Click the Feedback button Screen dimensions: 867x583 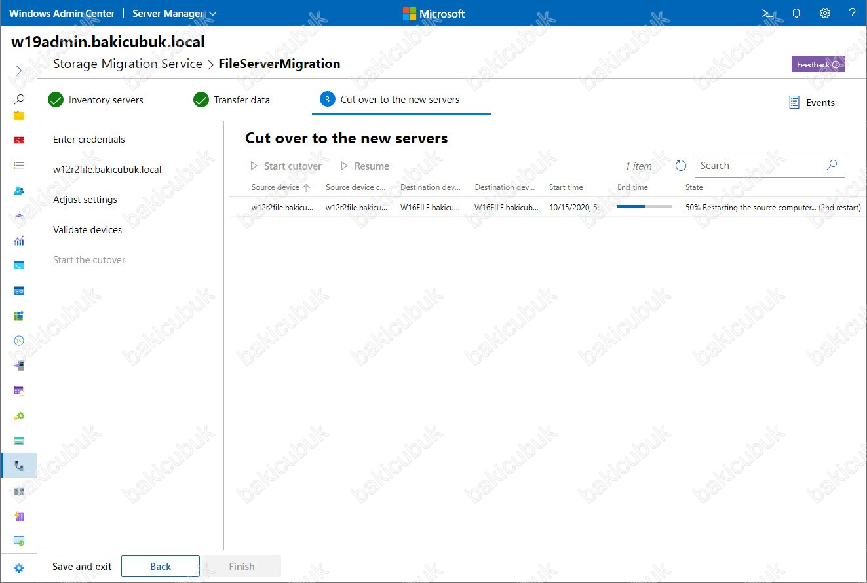[x=818, y=64]
